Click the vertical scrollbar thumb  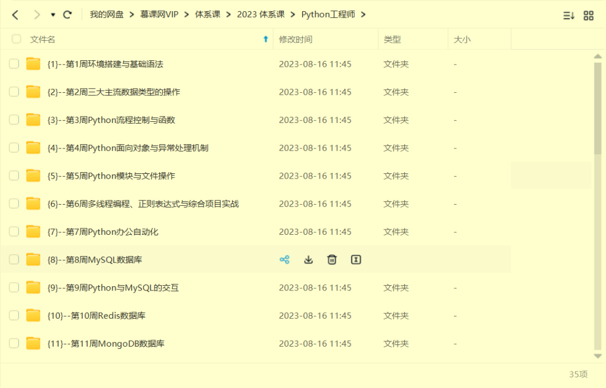598,108
